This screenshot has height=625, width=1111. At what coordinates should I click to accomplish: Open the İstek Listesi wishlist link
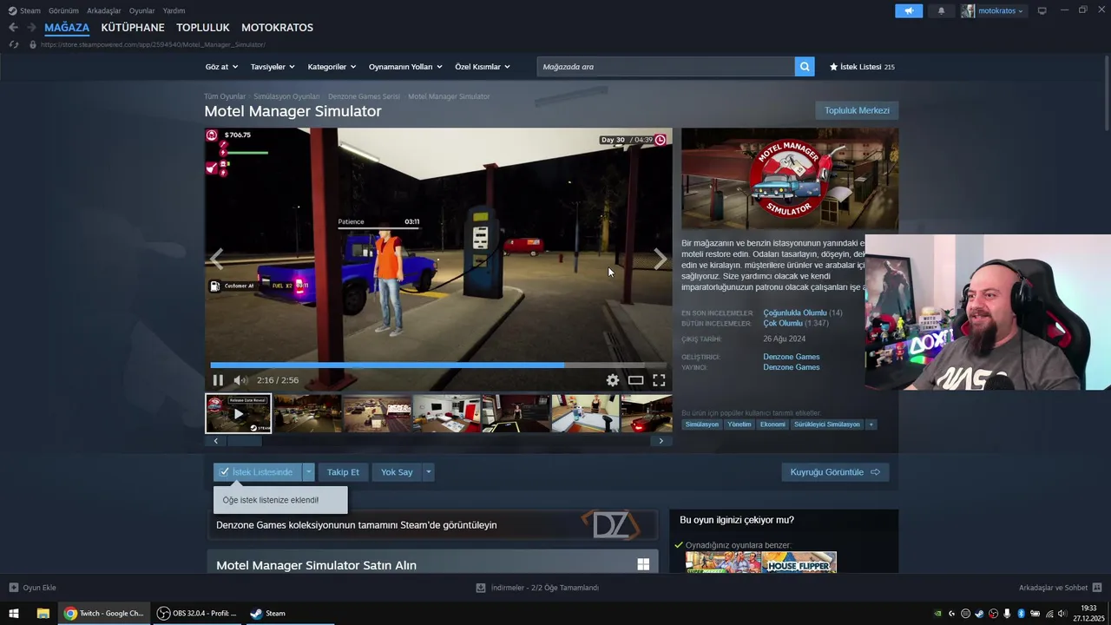coord(862,67)
